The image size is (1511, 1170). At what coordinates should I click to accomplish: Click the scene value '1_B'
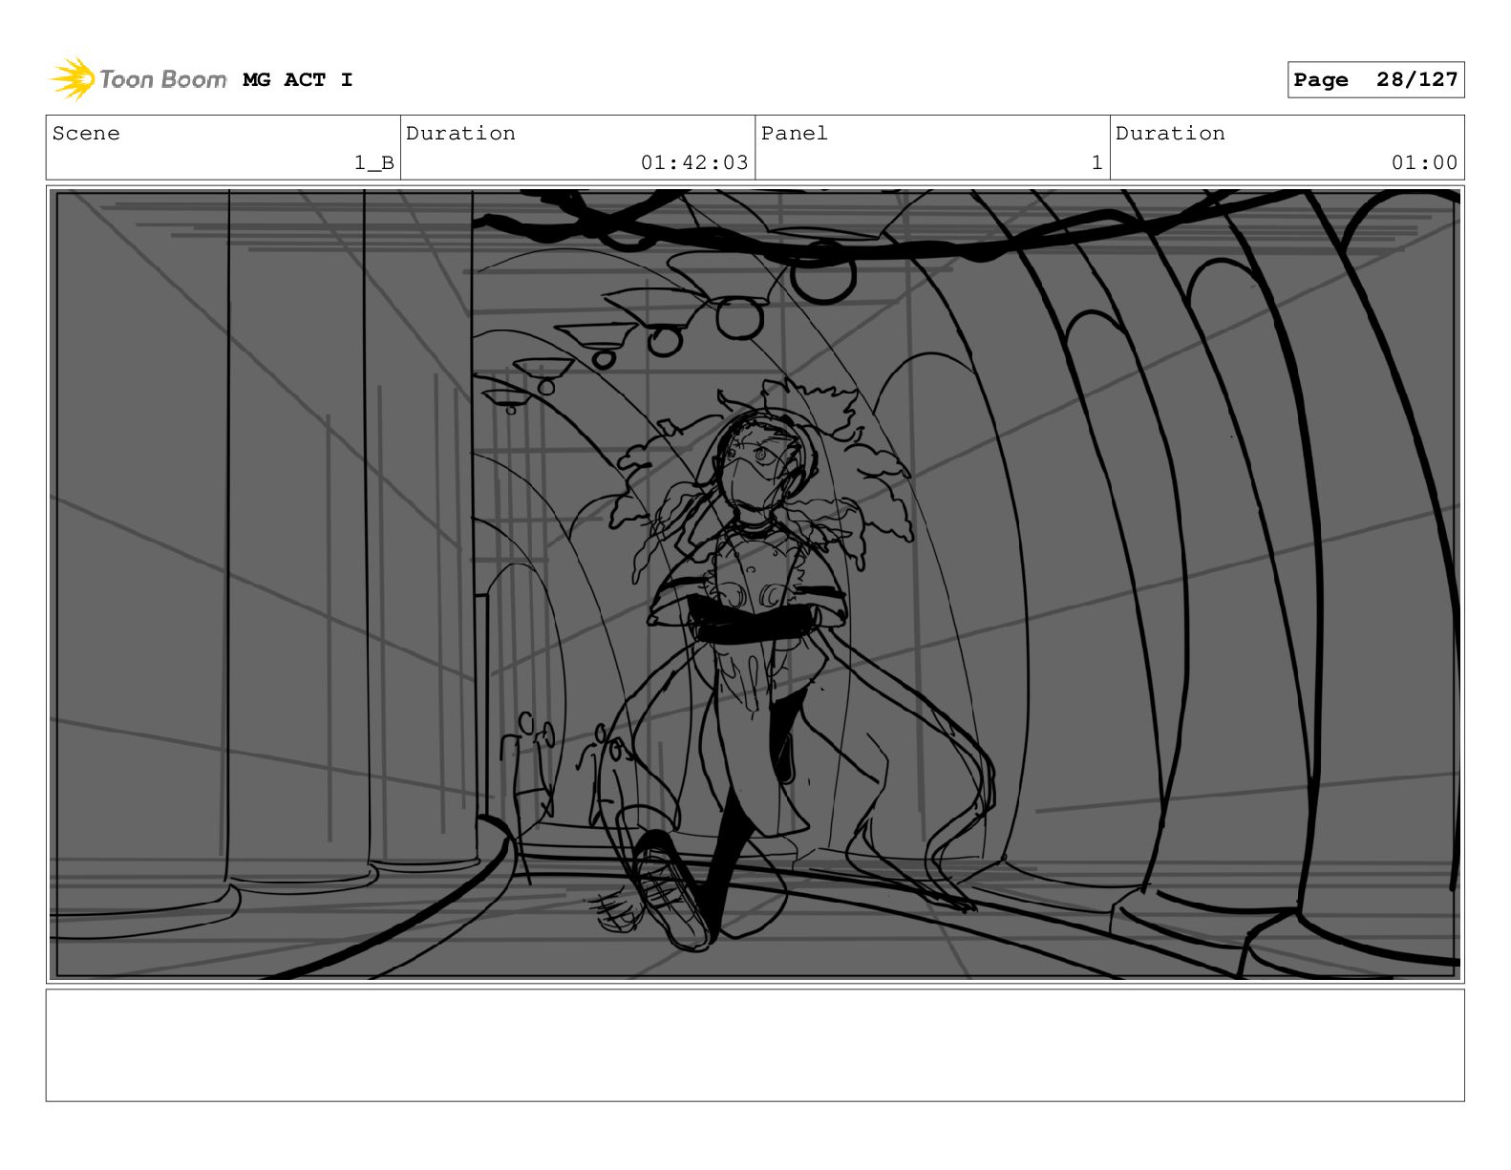coord(374,163)
